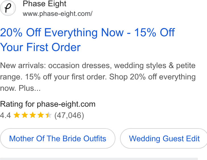Select the Mother Of The Bride Outfits chip
This screenshot has width=207, height=160.
click(57, 138)
